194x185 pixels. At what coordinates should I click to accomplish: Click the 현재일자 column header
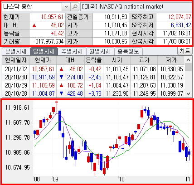click(x=16, y=60)
